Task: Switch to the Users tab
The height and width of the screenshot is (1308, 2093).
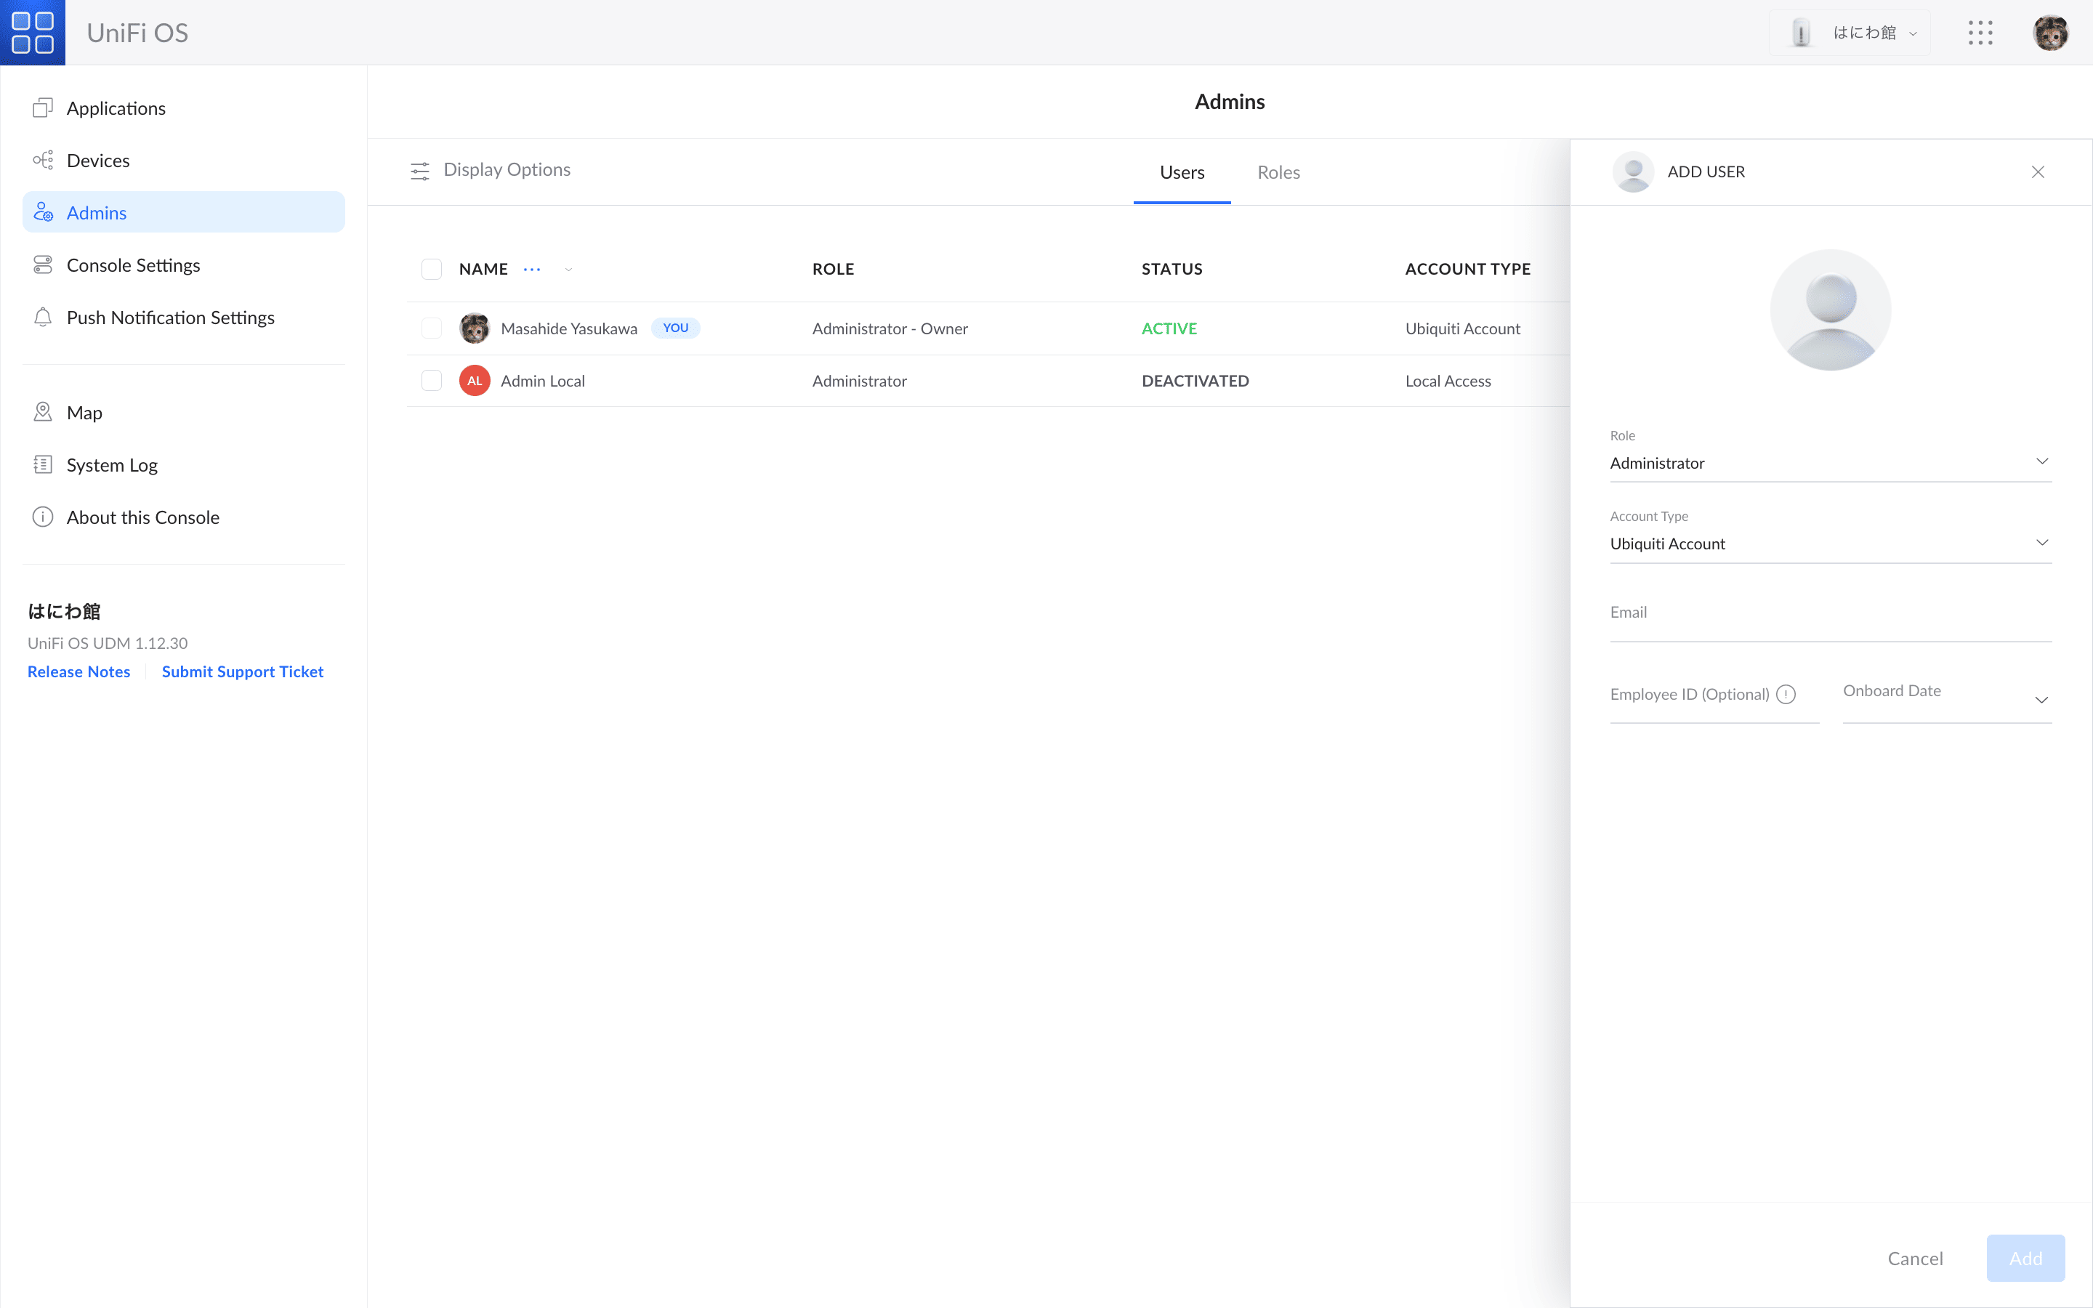Action: point(1182,172)
